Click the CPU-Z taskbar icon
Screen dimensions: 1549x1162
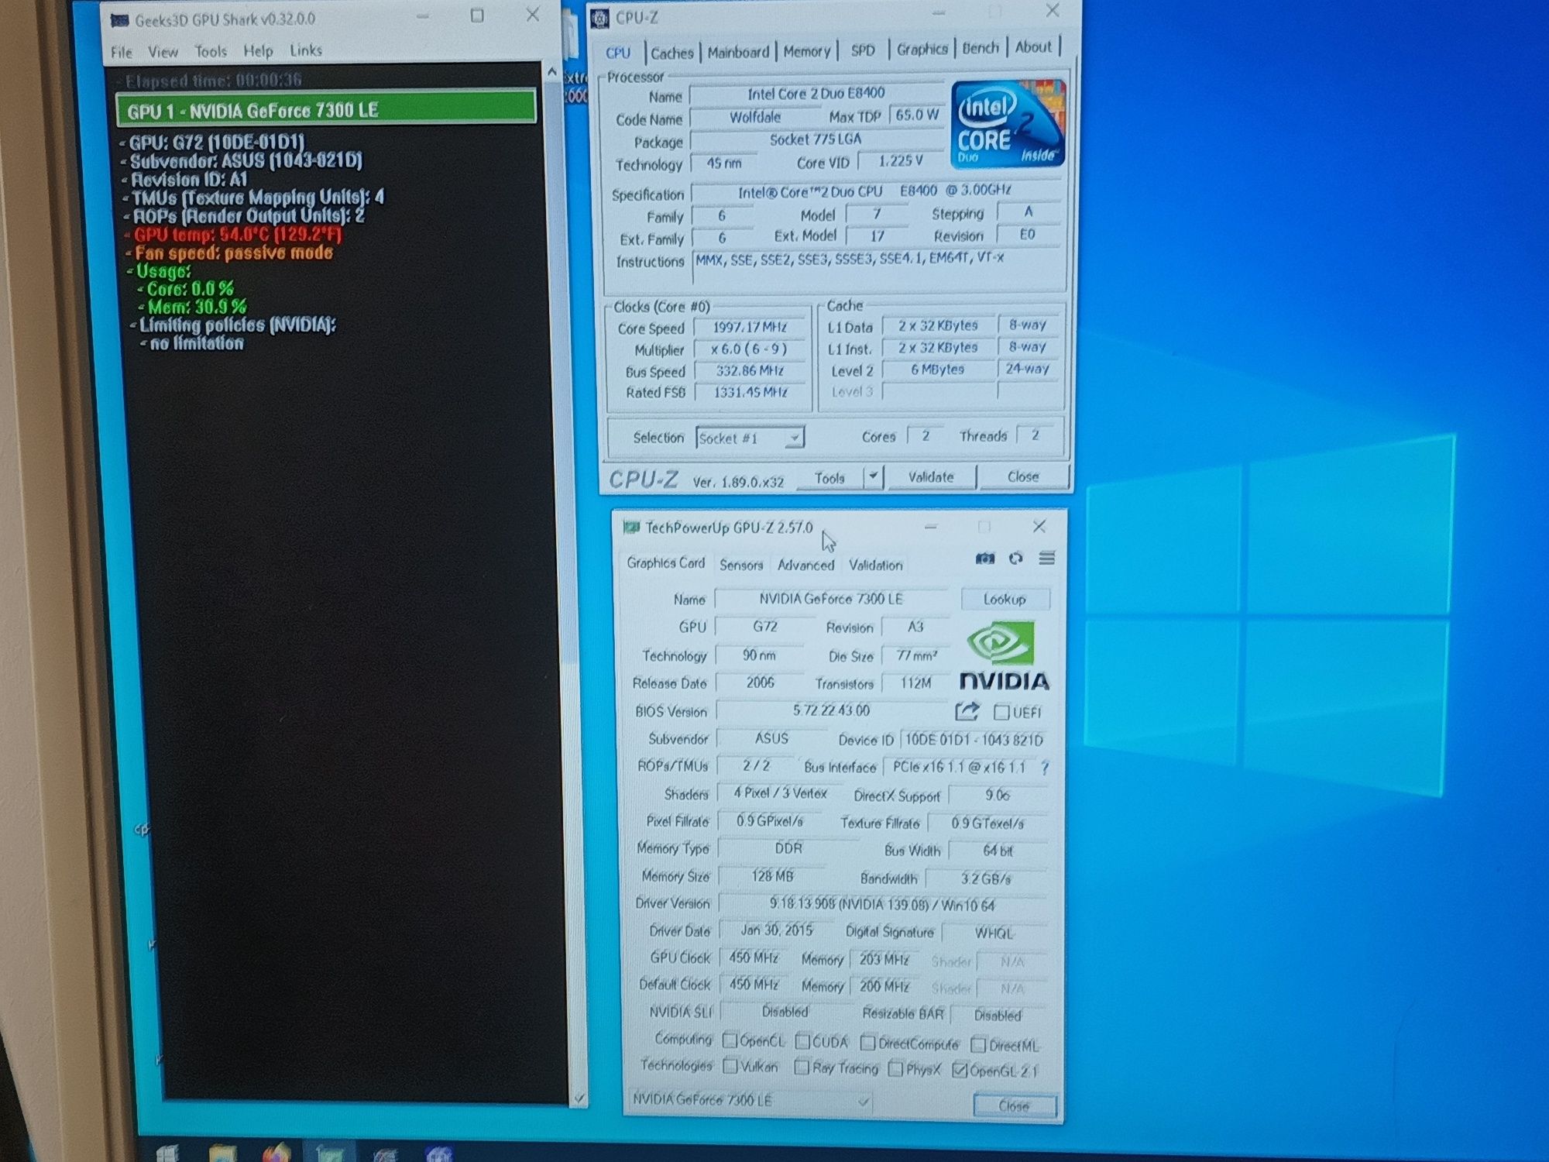pyautogui.click(x=439, y=1155)
